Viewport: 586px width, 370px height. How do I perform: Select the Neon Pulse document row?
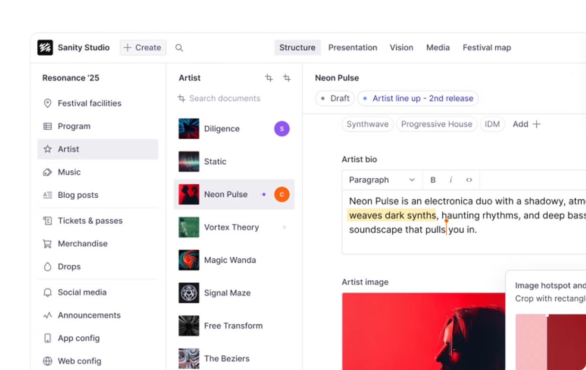click(234, 194)
